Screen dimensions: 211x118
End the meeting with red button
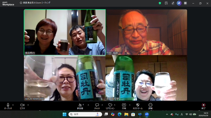tap(203, 106)
